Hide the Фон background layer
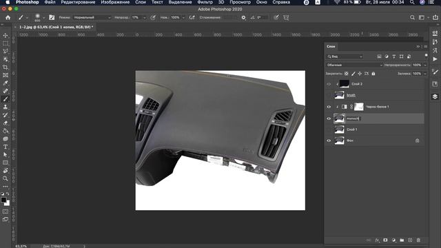 (x=329, y=141)
